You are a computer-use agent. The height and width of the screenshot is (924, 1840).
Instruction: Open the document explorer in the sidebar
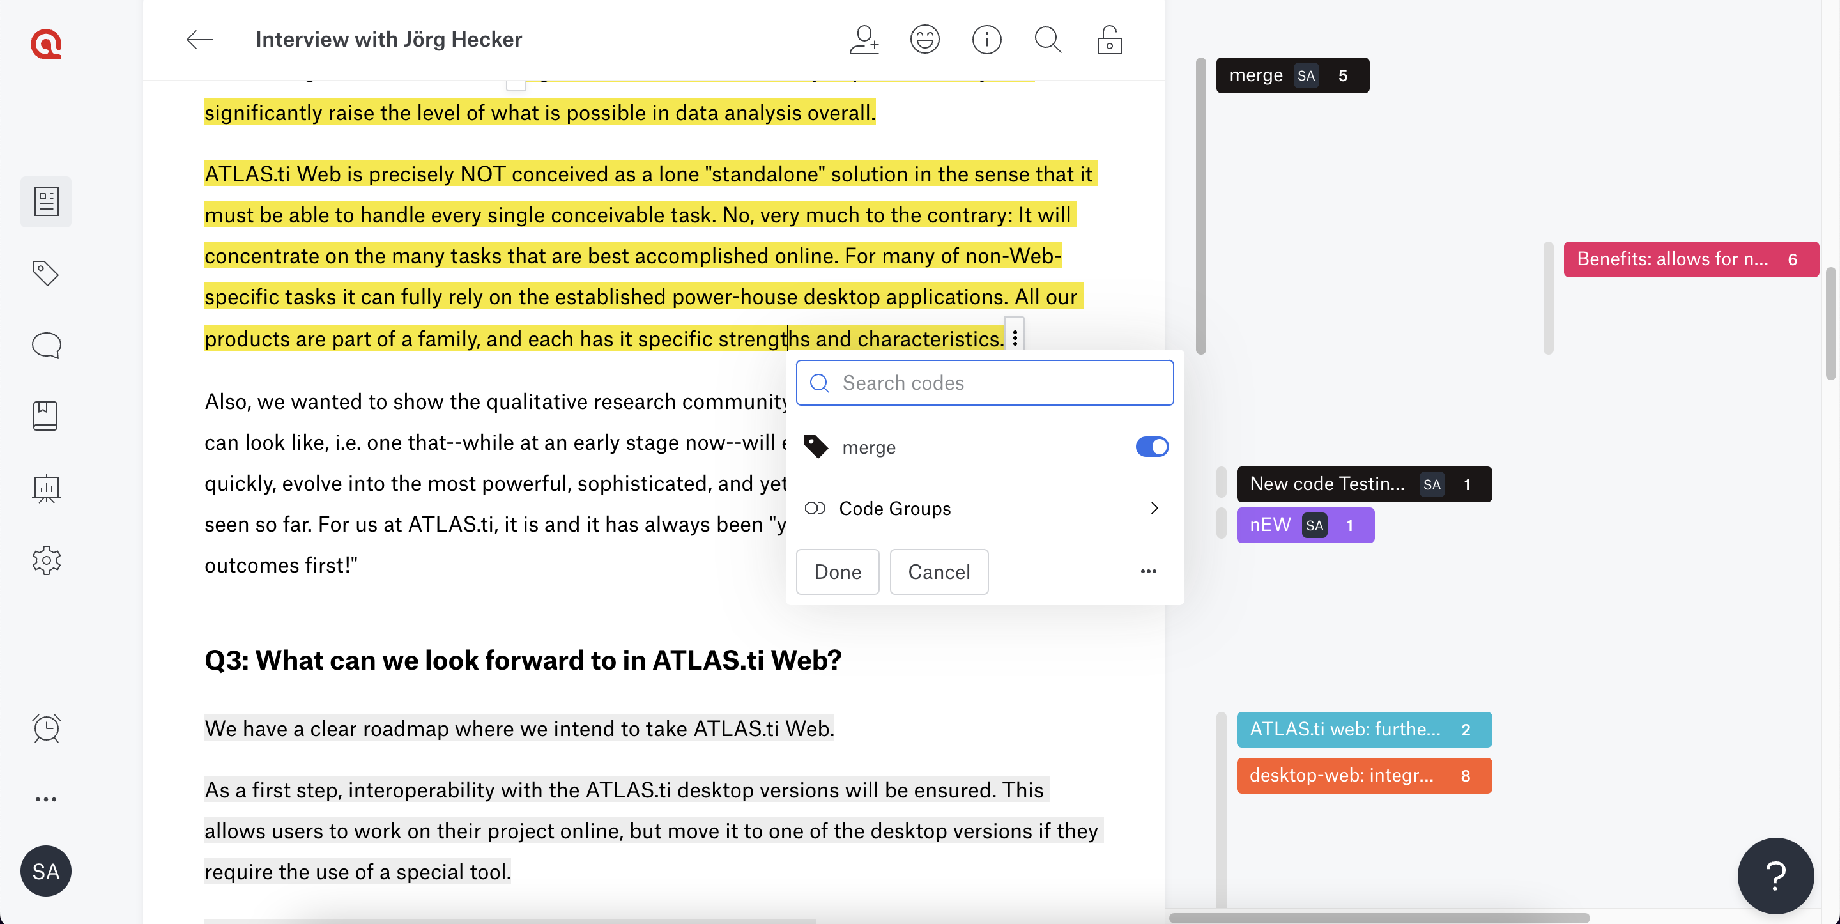click(46, 201)
